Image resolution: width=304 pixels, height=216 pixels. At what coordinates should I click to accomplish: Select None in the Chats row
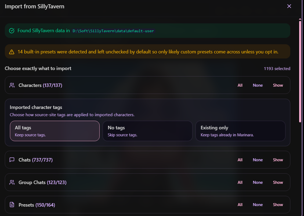pyautogui.click(x=258, y=160)
